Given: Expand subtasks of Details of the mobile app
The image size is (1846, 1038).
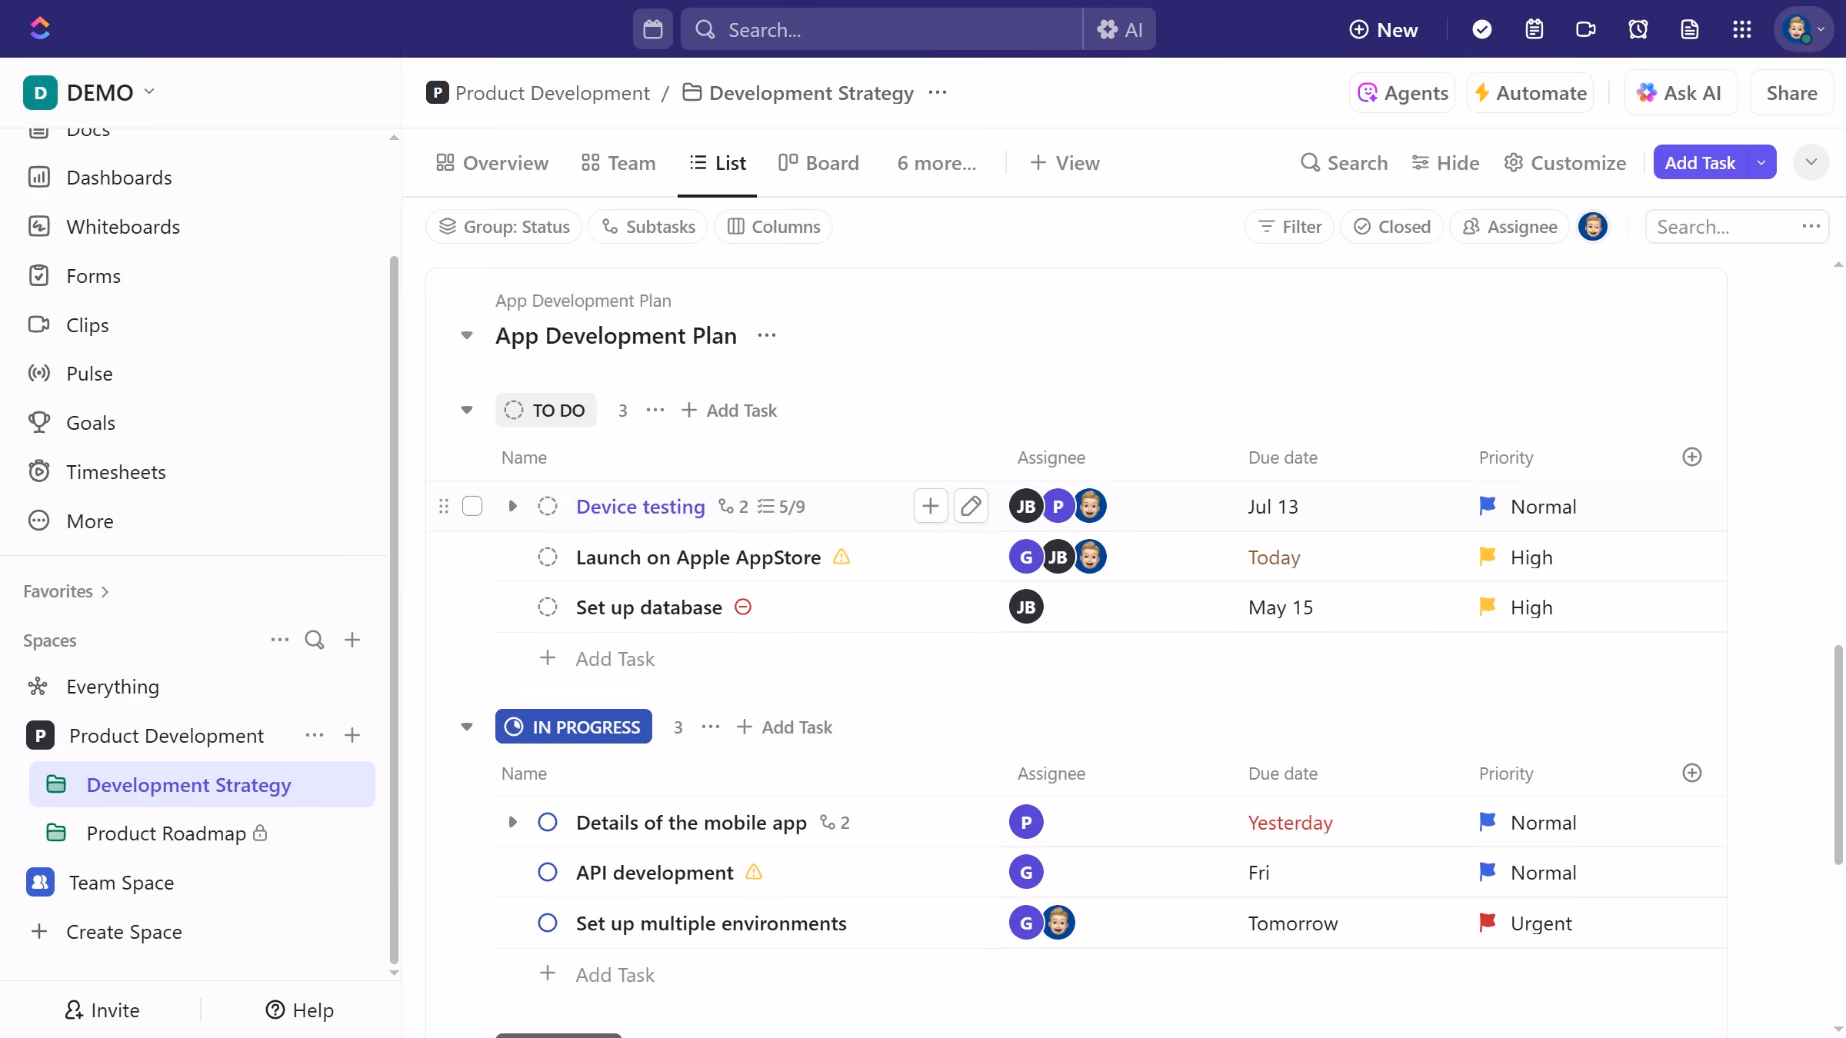Looking at the screenshot, I should (x=513, y=822).
